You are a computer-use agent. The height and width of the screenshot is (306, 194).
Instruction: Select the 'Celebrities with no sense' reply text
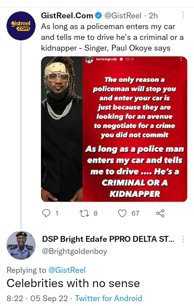[73, 283]
